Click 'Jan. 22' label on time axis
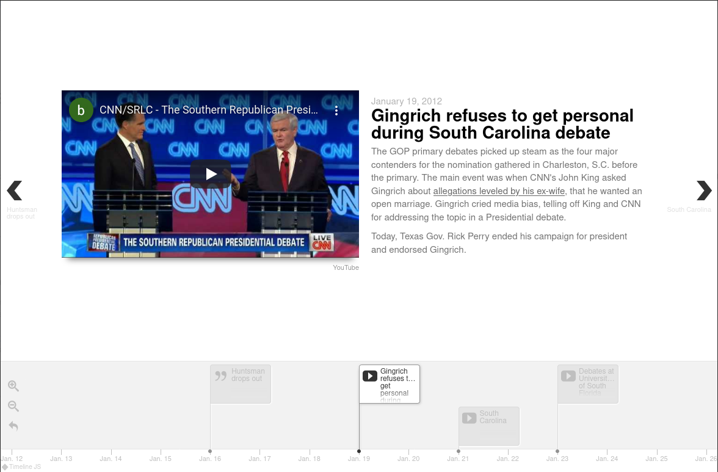 point(508,459)
